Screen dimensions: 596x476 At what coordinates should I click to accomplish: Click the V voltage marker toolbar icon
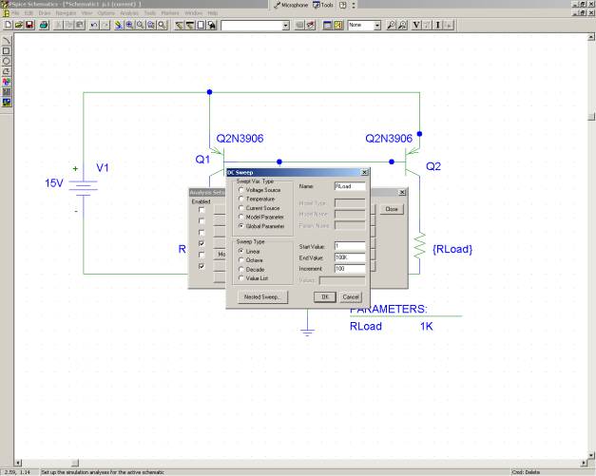(418, 24)
